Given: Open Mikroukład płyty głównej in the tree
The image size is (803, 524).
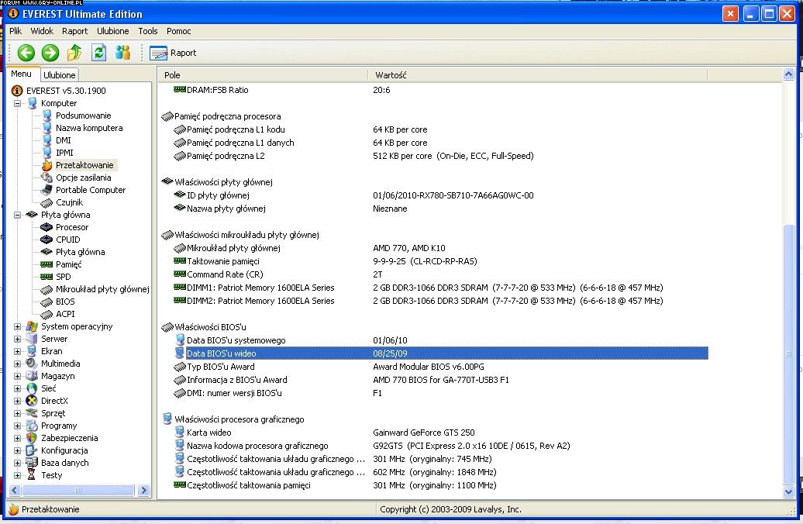Looking at the screenshot, I should pyautogui.click(x=102, y=289).
